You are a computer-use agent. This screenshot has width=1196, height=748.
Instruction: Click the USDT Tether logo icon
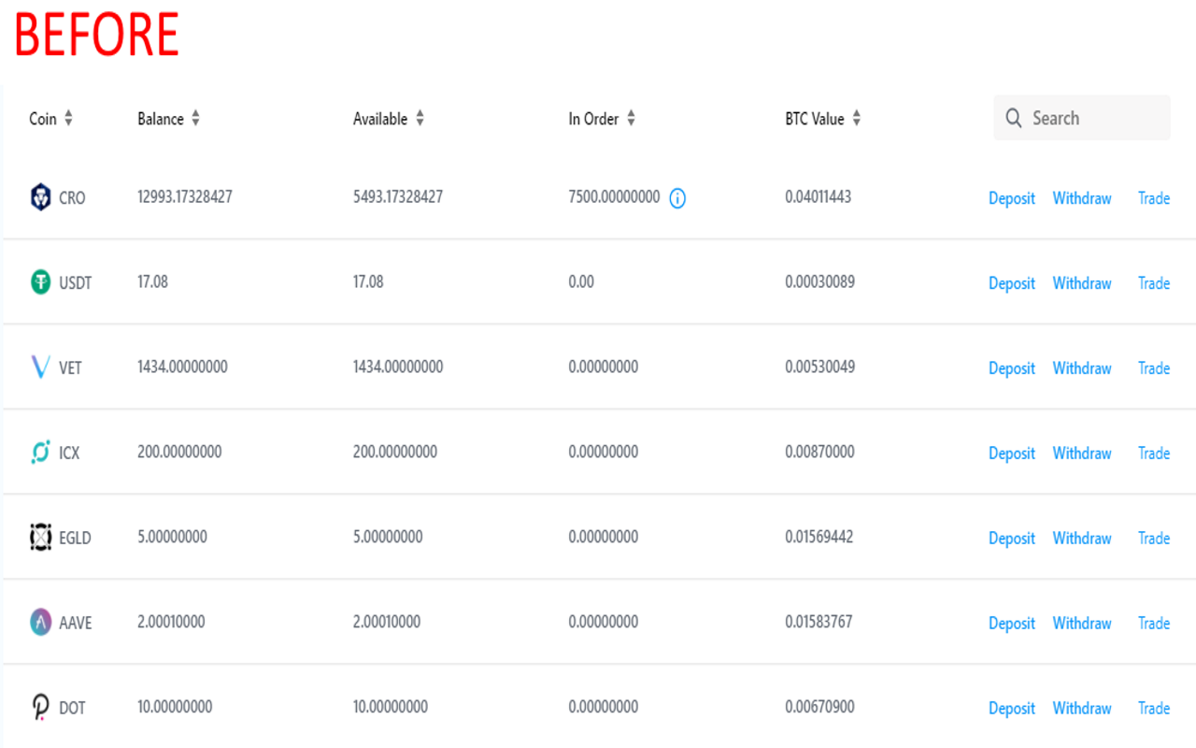(x=40, y=281)
